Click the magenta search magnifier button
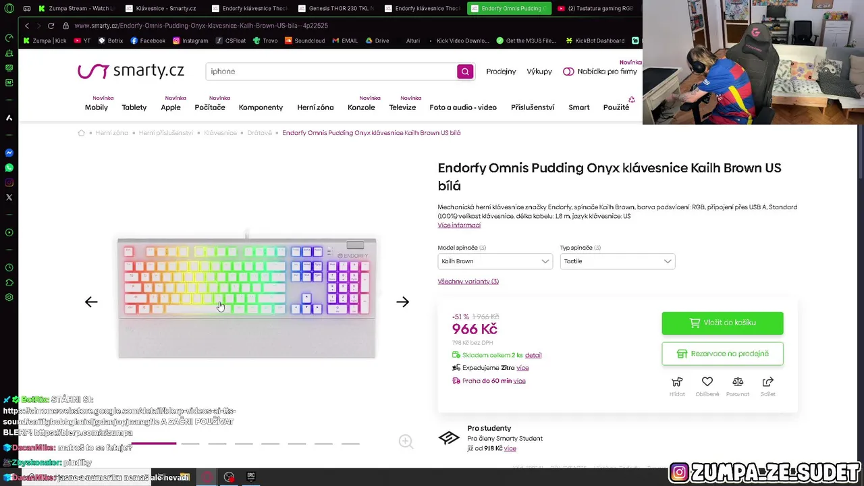This screenshot has width=864, height=486. pos(465,72)
